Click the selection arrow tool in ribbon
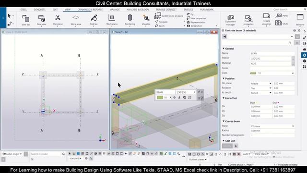 tap(9, 16)
